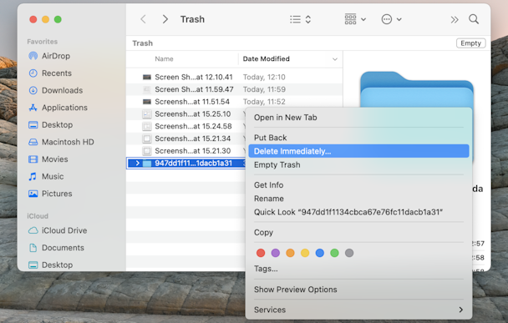The height and width of the screenshot is (323, 508).
Task: Open the Applications folder
Action: pos(58,108)
